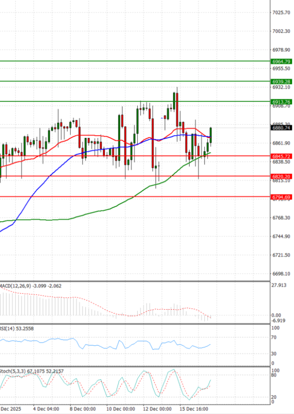Select the 6820.20 red support price tag
The image size is (294, 414).
(281, 176)
